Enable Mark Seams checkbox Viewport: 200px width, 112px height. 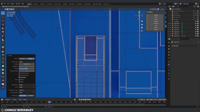[19, 80]
